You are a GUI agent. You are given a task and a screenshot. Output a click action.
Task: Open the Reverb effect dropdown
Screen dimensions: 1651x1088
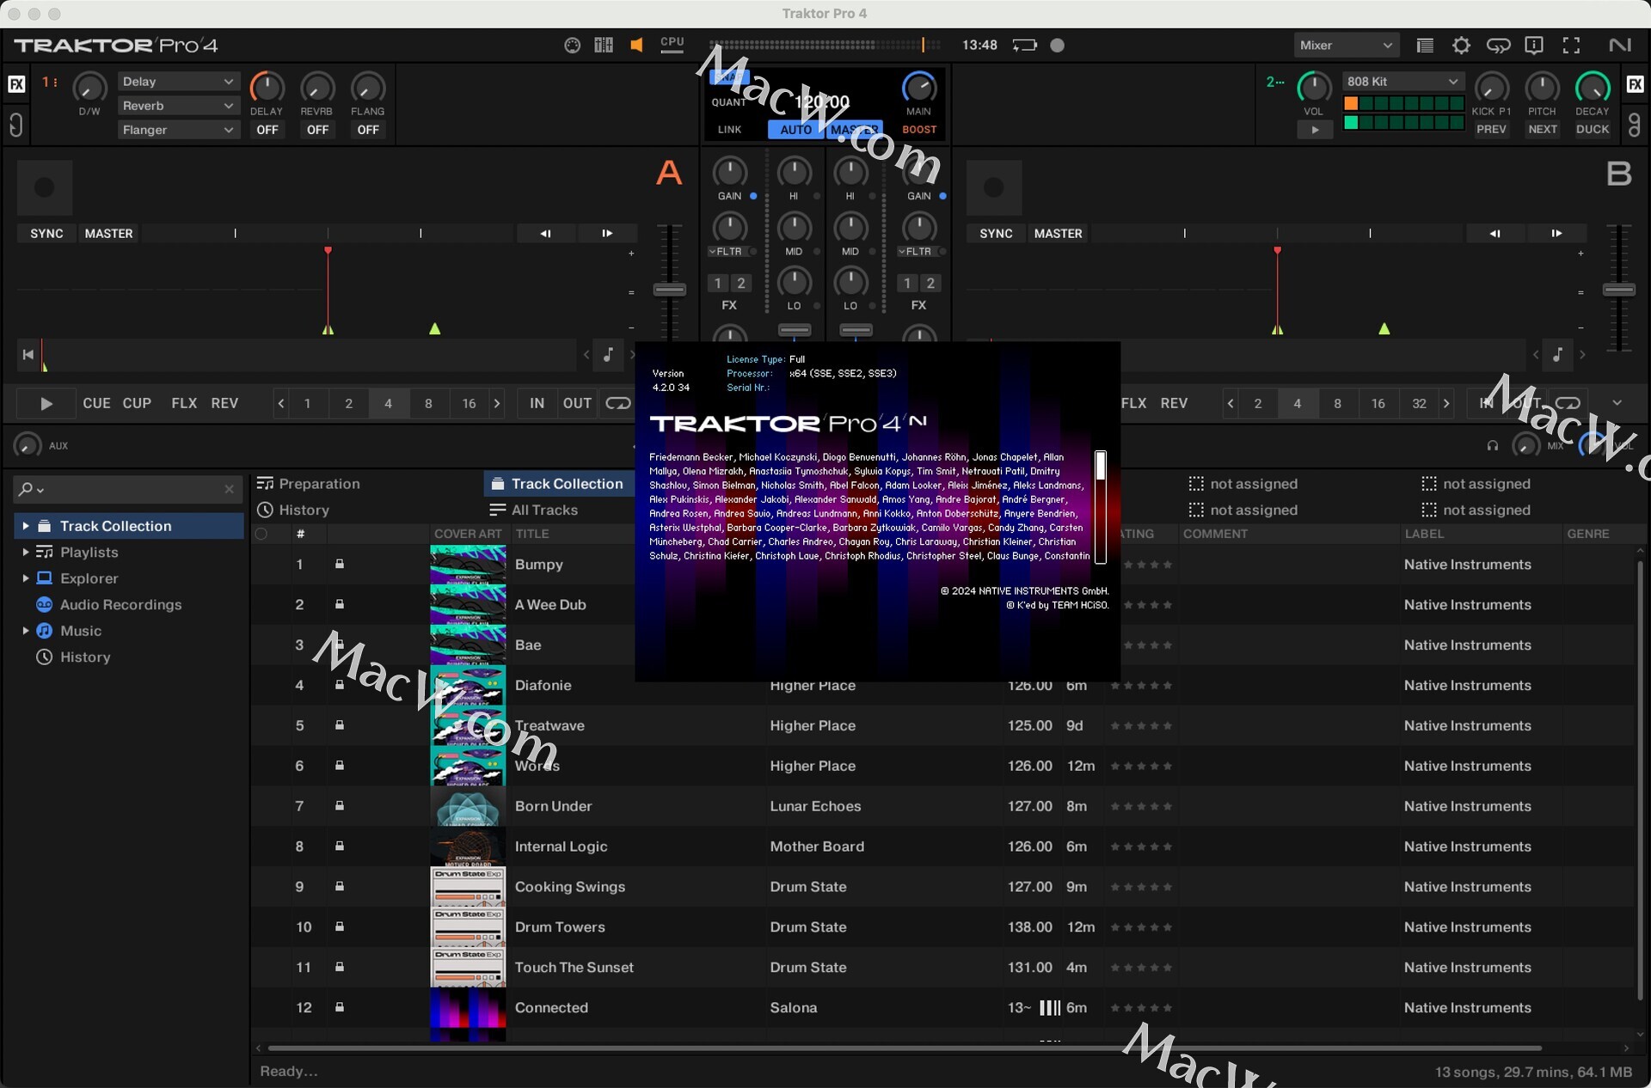pos(177,106)
